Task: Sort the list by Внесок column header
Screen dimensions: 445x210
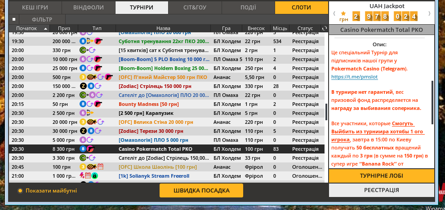Action: click(x=256, y=28)
